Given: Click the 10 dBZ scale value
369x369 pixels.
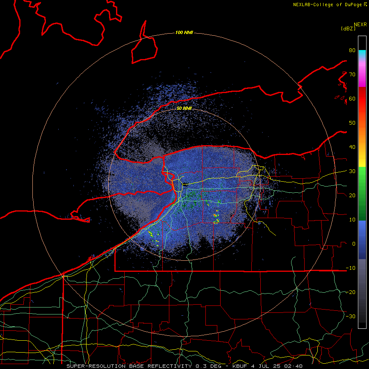Looking at the screenshot, I should [352, 220].
